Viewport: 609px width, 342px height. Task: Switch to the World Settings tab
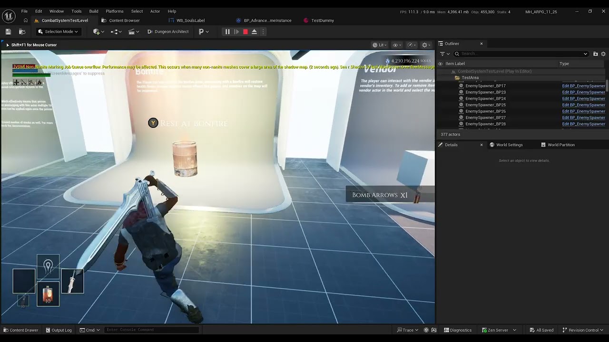pyautogui.click(x=506, y=145)
